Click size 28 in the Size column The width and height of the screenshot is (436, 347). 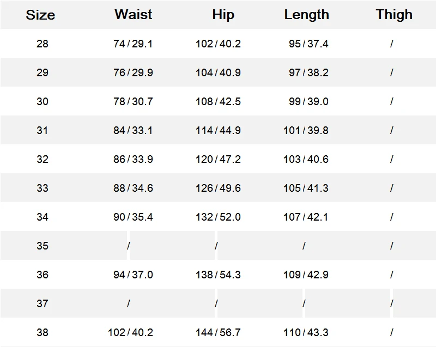tap(43, 44)
